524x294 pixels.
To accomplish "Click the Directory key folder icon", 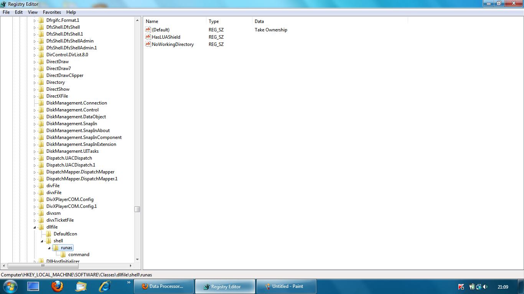I will (41, 82).
